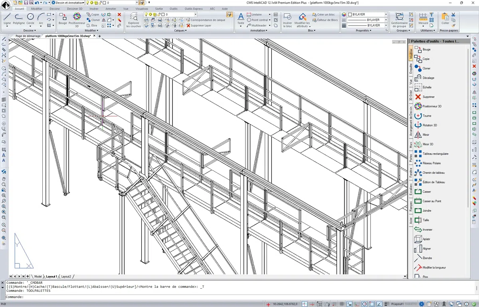The width and height of the screenshot is (479, 307).
Task: Switch to the Outils Express tab
Action: click(194, 8)
